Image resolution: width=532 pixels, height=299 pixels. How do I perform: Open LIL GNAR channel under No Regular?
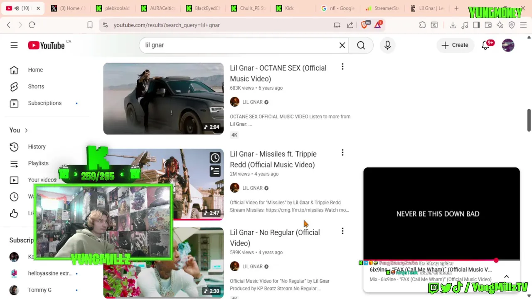pyautogui.click(x=252, y=266)
